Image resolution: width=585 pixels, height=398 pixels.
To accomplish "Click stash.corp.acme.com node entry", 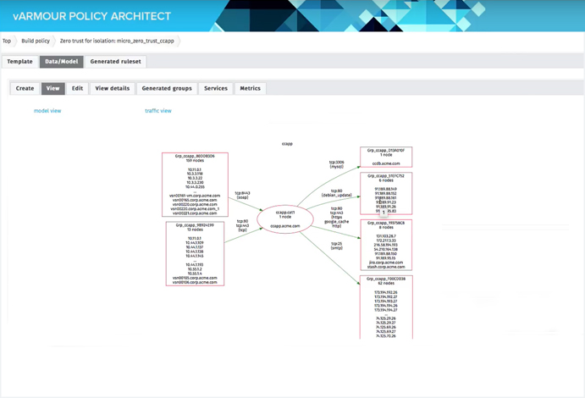I will click(x=386, y=267).
